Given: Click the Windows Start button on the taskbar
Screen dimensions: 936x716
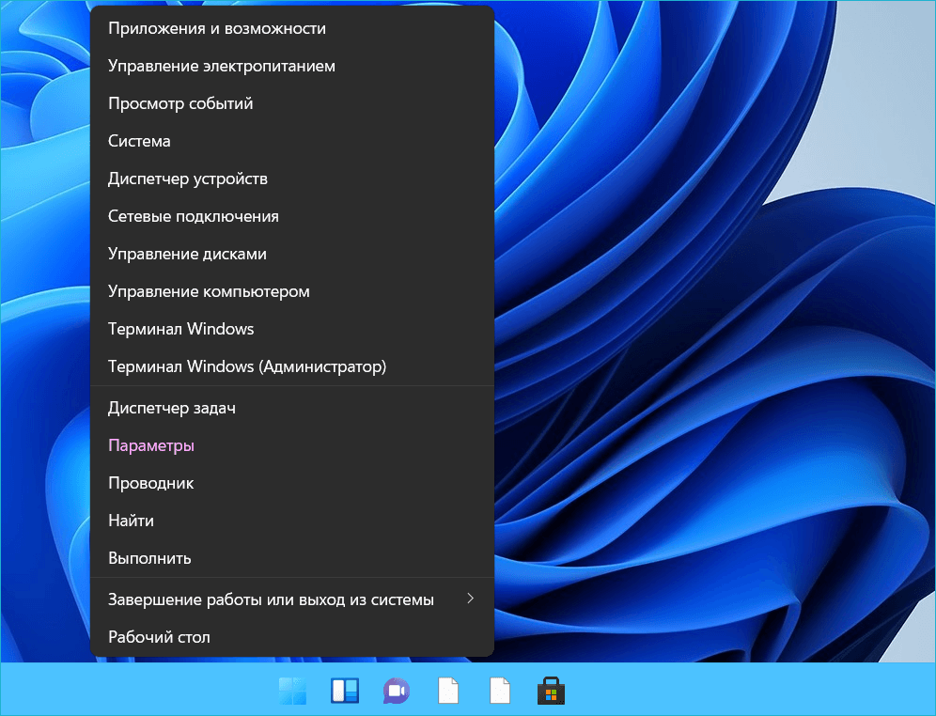Looking at the screenshot, I should point(292,692).
